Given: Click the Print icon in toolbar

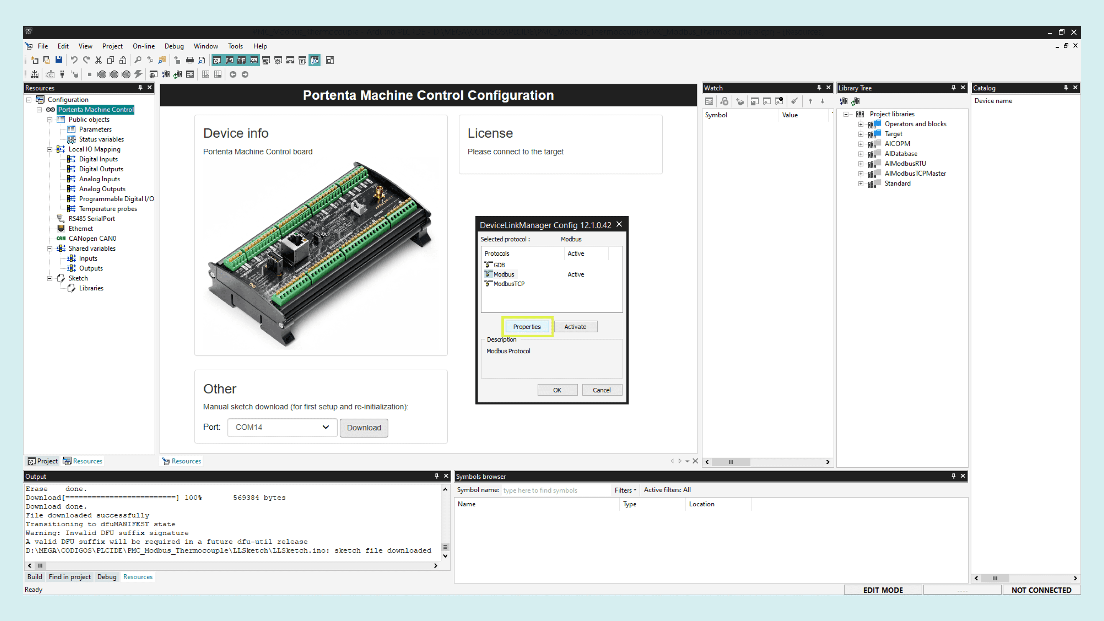Looking at the screenshot, I should pyautogui.click(x=190, y=60).
